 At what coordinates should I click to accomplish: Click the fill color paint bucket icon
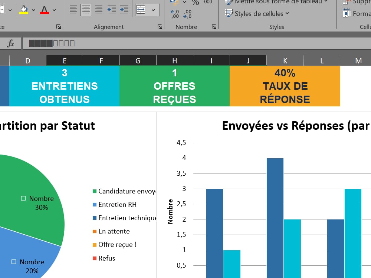(x=24, y=10)
